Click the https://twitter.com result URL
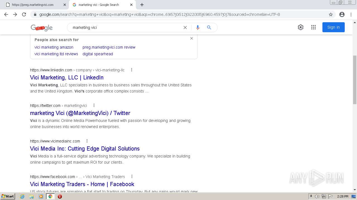This screenshot has height=200, width=357. click(x=45, y=106)
